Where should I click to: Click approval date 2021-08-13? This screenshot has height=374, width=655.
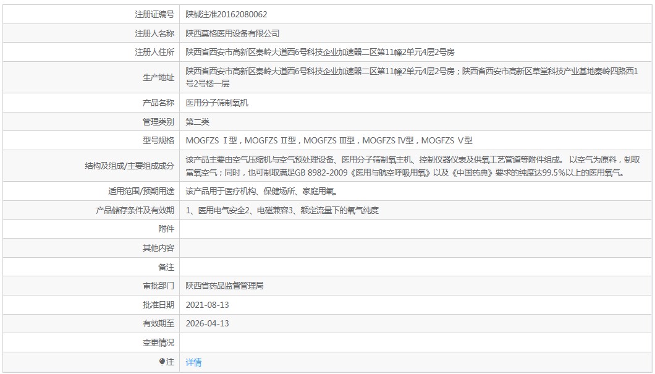click(207, 305)
